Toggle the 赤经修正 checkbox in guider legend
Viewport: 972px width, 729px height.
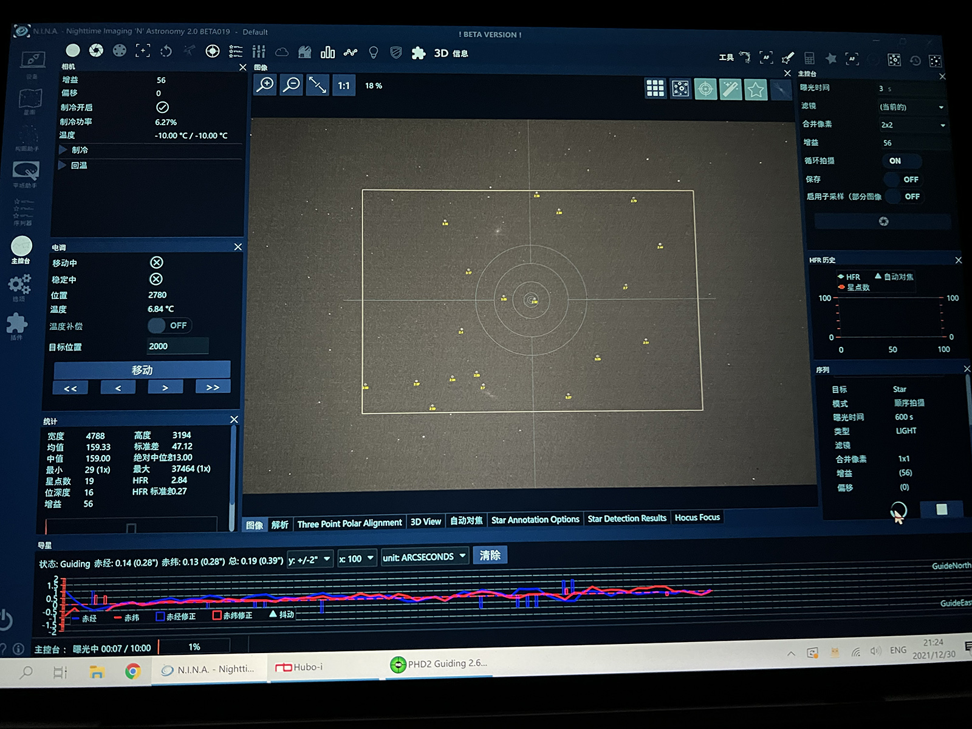[160, 615]
